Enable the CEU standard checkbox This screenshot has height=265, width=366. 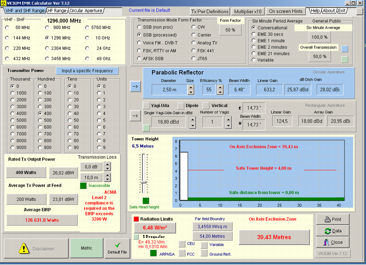tap(182, 244)
